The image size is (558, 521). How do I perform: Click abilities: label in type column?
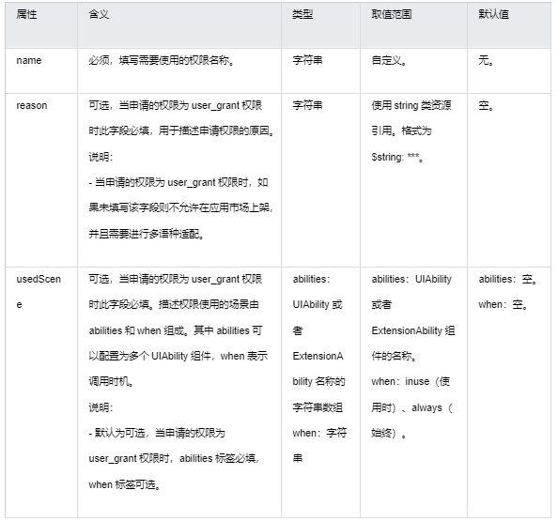point(311,280)
